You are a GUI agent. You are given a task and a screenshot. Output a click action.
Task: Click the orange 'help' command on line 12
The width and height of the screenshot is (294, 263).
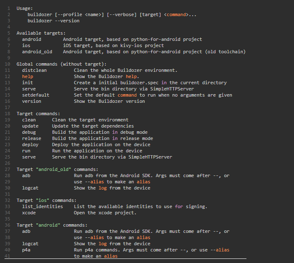click(x=28, y=76)
